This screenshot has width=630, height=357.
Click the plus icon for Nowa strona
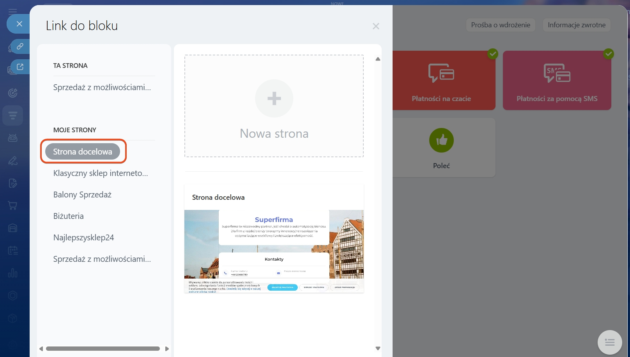[x=274, y=98]
